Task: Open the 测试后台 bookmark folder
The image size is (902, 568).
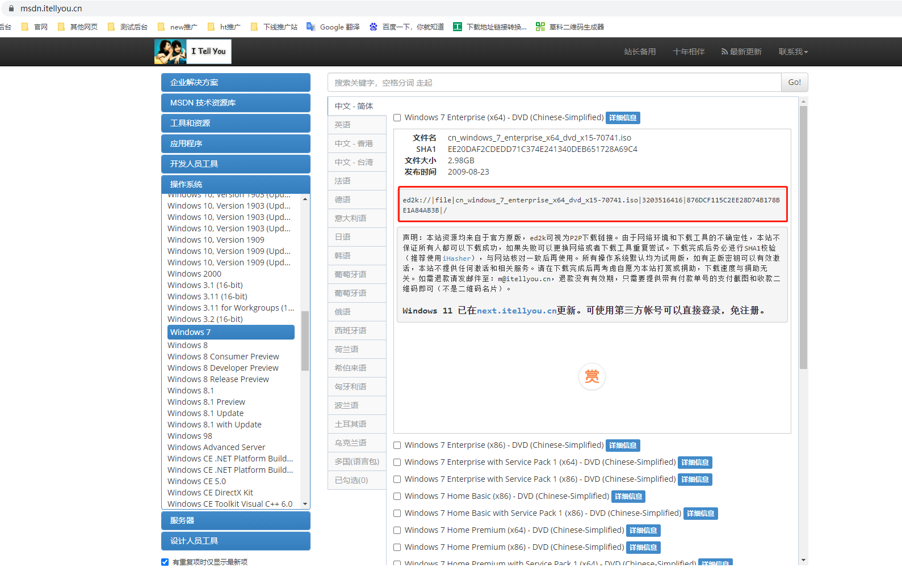Action: pyautogui.click(x=128, y=27)
